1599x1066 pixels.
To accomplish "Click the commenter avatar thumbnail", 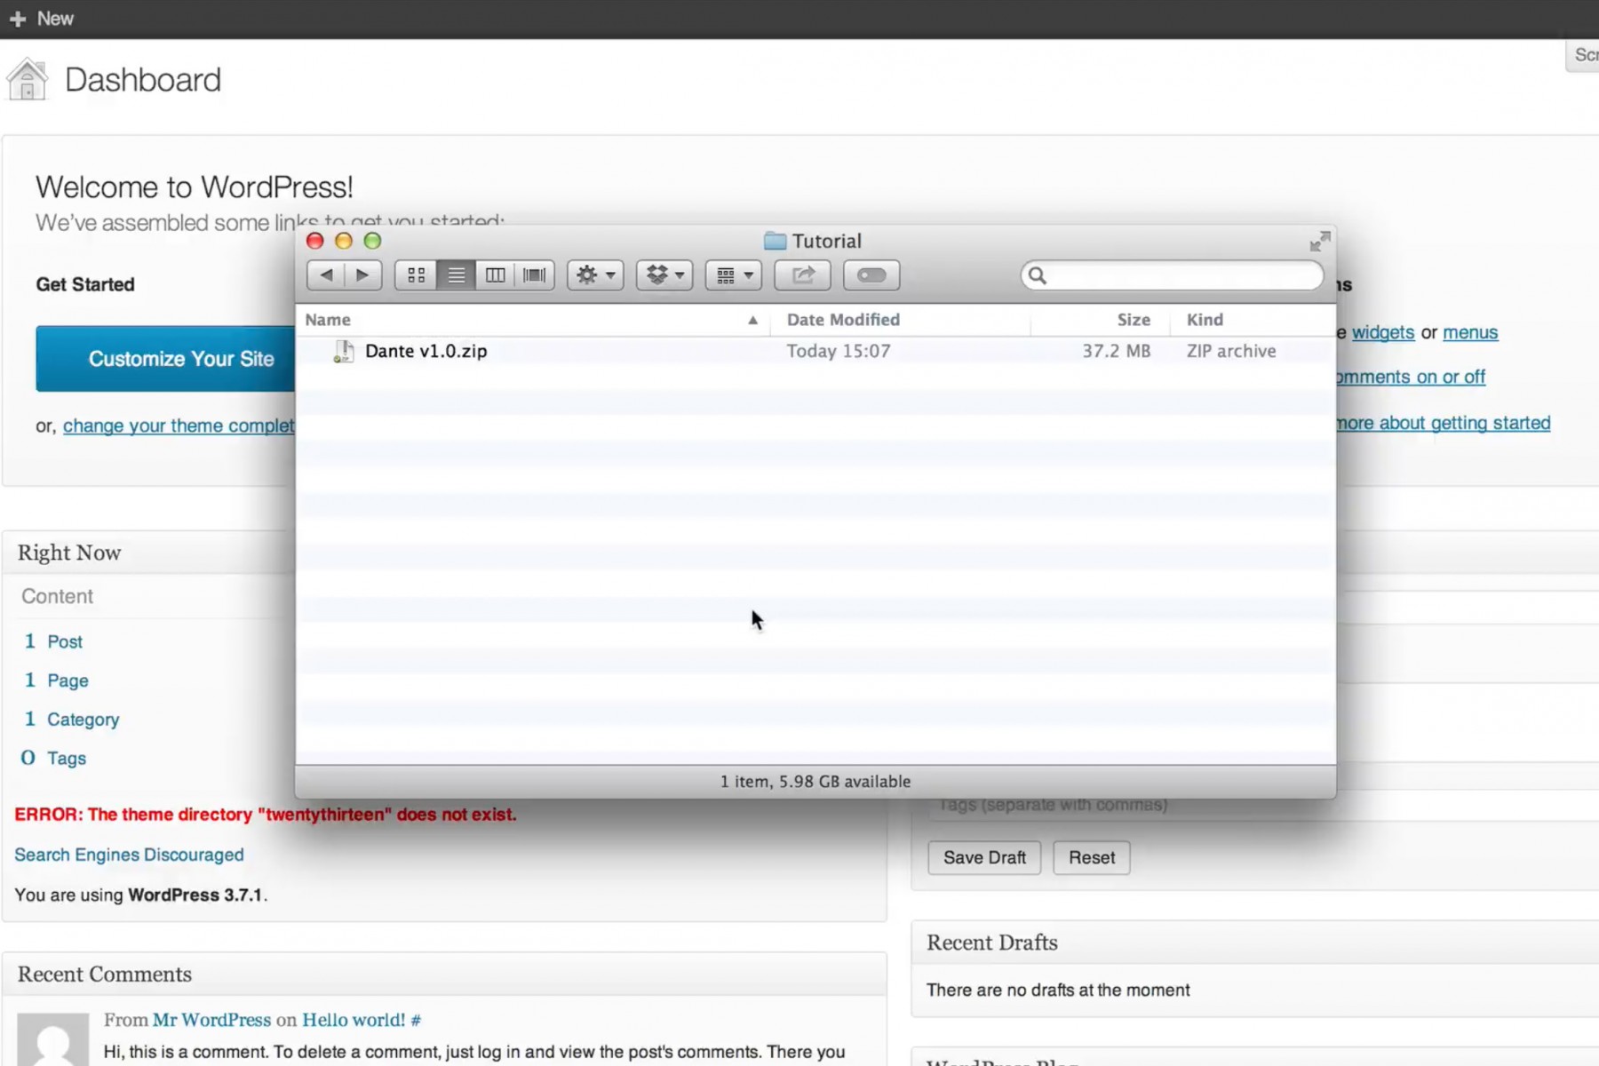I will pyautogui.click(x=53, y=1039).
